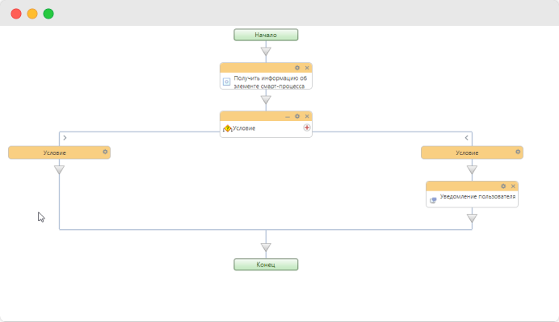Image resolution: width=559 pixels, height=322 pixels.
Task: Remove the central Условие block
Action: 307,116
